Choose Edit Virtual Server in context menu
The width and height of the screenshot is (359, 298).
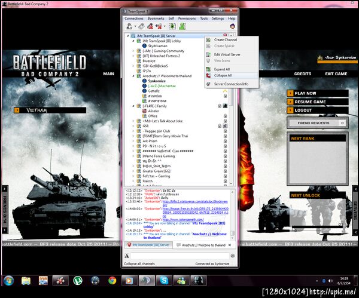232,54
